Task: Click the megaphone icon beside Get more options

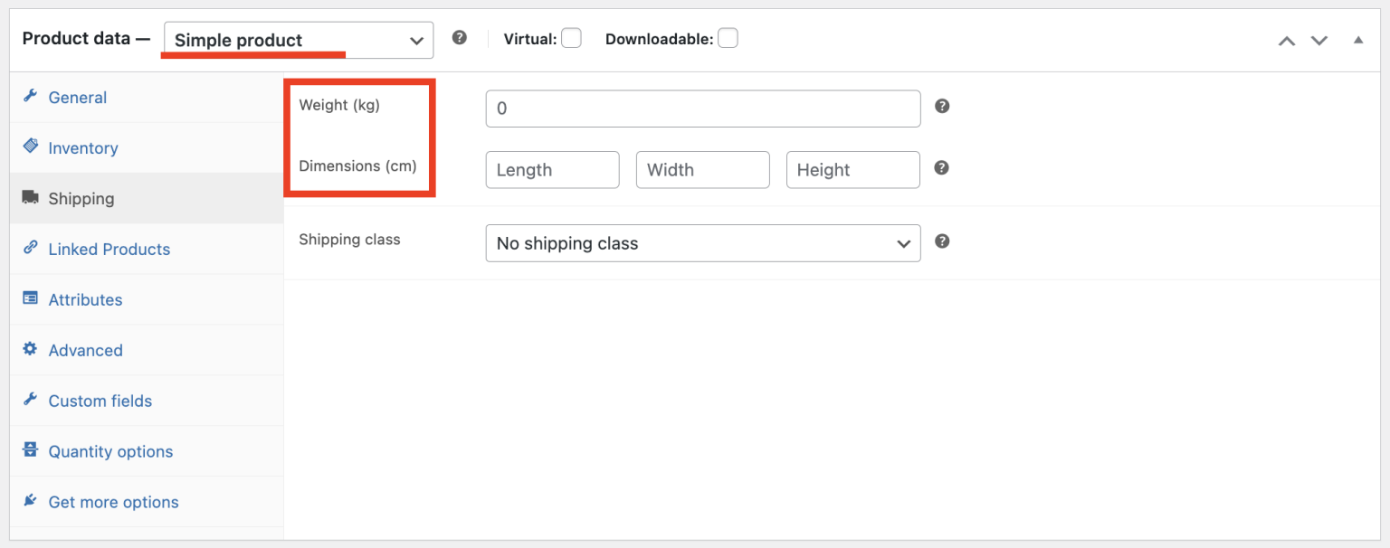Action: click(30, 502)
